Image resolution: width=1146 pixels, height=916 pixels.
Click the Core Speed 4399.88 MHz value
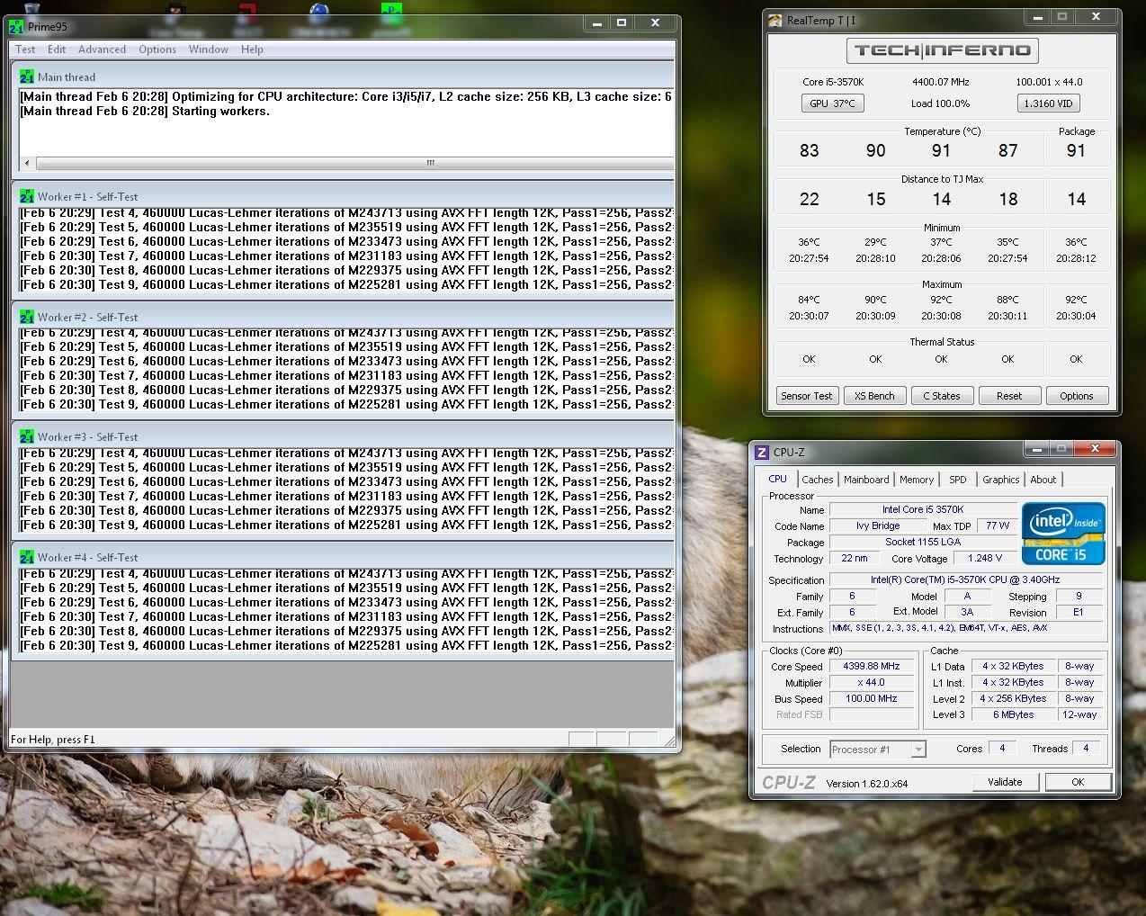872,666
